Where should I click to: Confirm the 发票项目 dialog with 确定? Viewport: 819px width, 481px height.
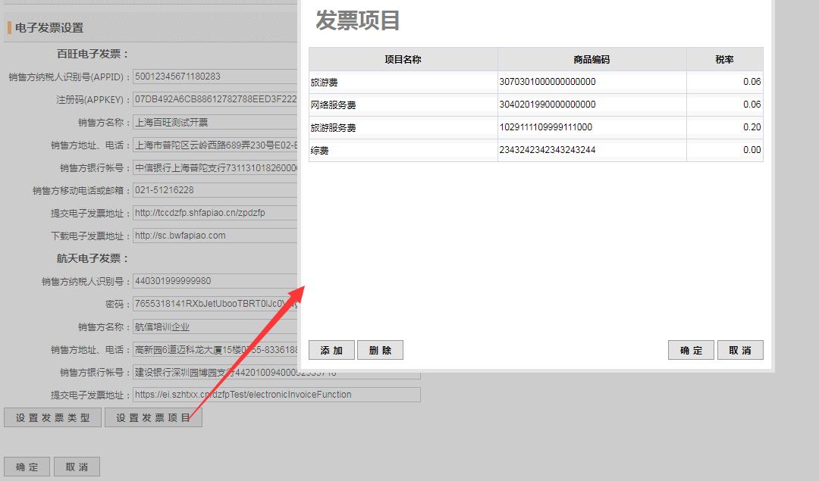click(x=691, y=350)
